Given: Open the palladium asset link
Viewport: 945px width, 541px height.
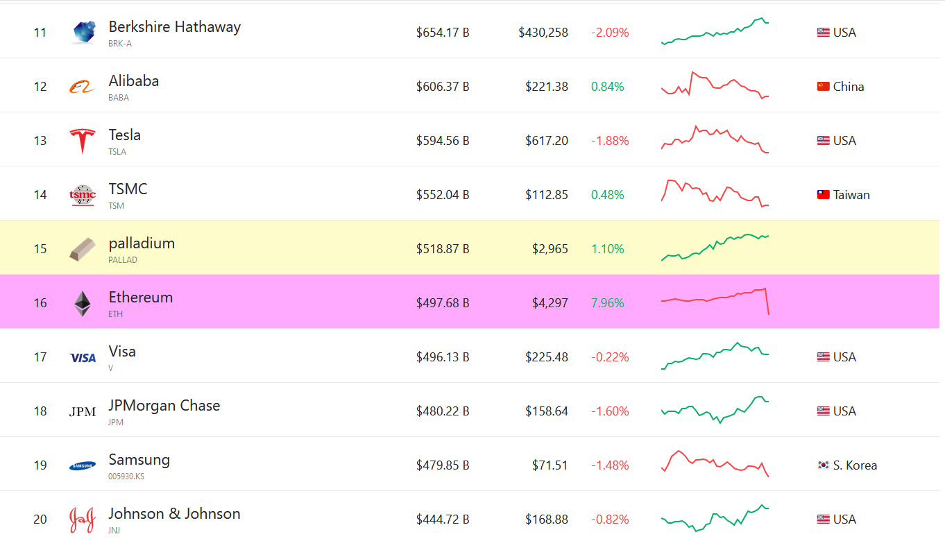Looking at the screenshot, I should pyautogui.click(x=142, y=243).
